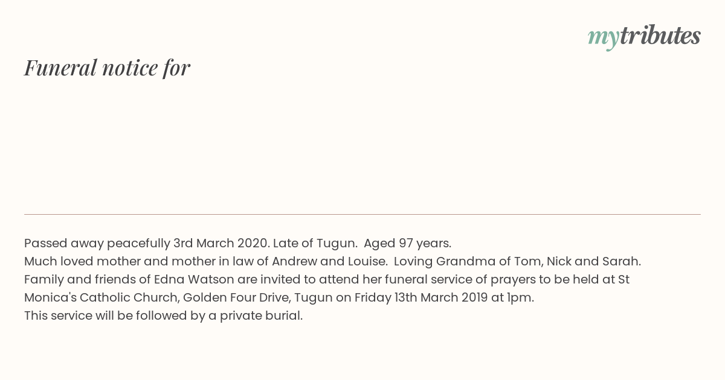The image size is (725, 380).
Task: Click the dark "tributes" part of logo
Action: 660,36
